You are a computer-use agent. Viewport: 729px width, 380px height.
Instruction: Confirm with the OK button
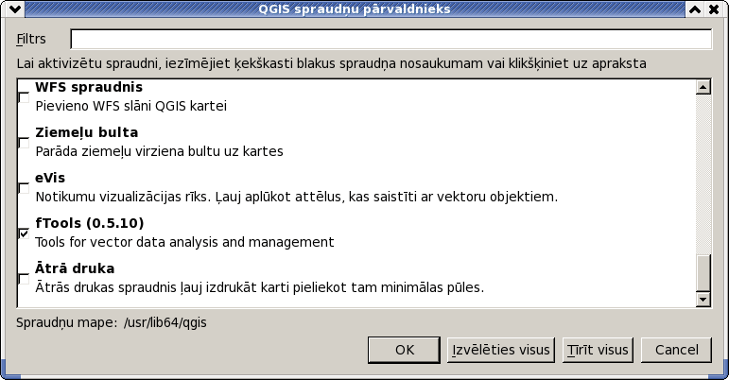tap(404, 350)
